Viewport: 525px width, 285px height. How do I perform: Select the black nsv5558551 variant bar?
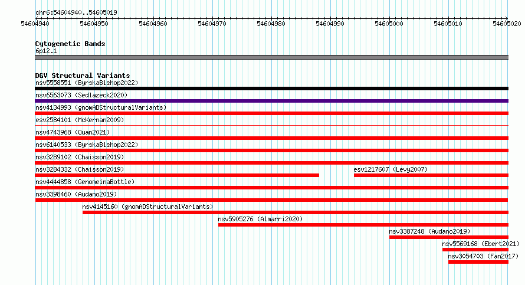[x=271, y=89]
